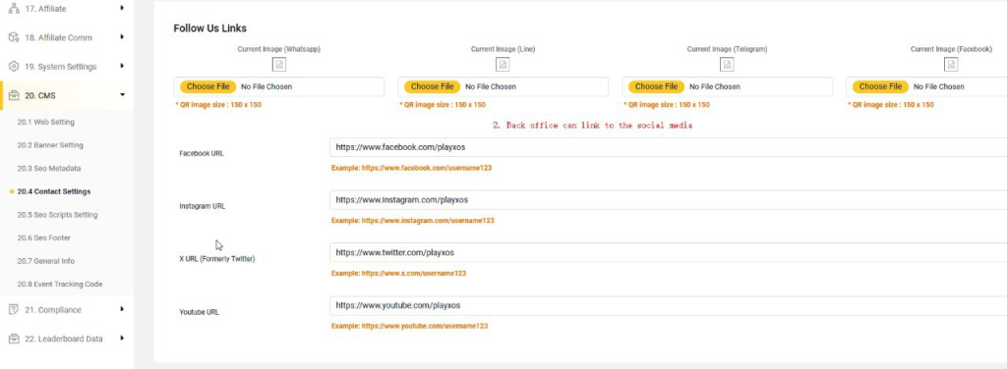Open 20.8 Event Tracking Code
Image resolution: width=1007 pixels, height=369 pixels.
pos(60,284)
